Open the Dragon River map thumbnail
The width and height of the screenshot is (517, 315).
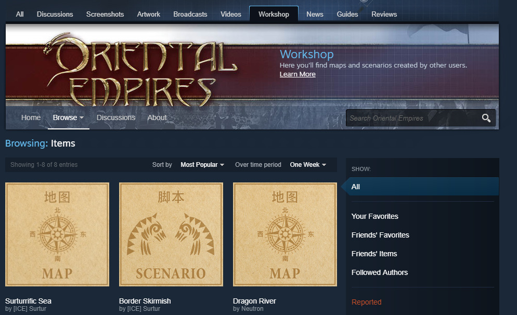point(285,234)
